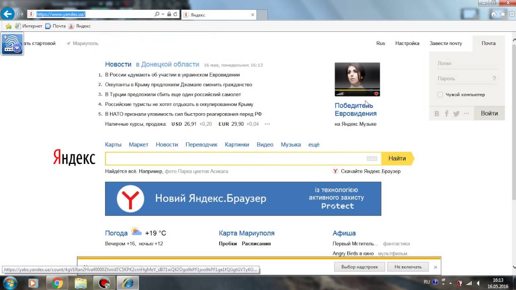Screen dimensions: 516x290
Task: Show more social login options (dots)
Action: tap(466, 114)
